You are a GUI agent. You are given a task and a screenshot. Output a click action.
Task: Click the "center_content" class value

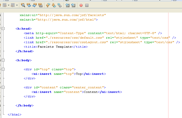point(88,87)
